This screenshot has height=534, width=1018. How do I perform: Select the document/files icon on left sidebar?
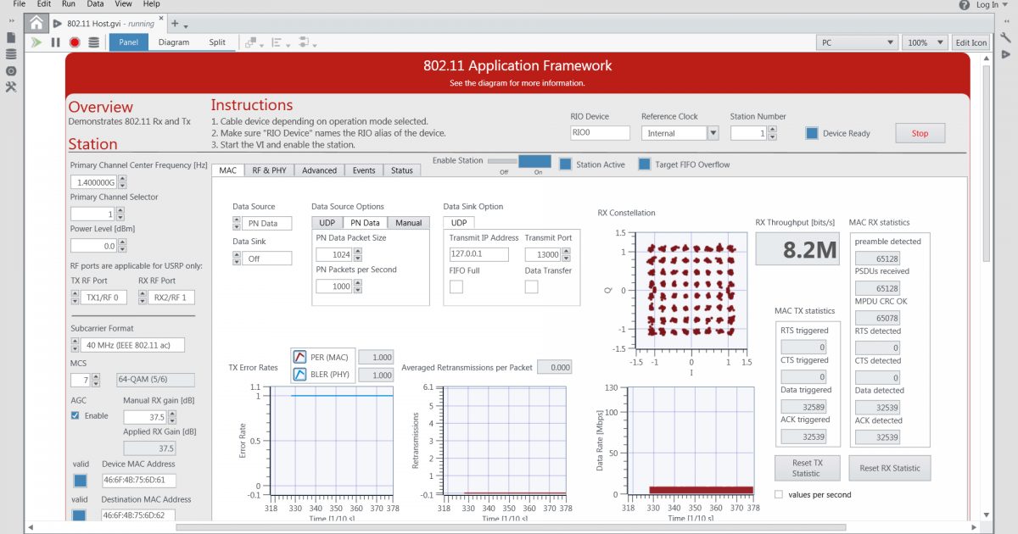(11, 38)
